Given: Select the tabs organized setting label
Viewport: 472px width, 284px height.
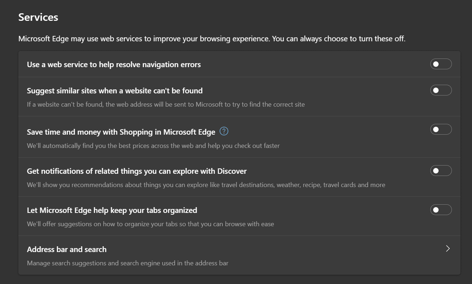Looking at the screenshot, I should (112, 210).
